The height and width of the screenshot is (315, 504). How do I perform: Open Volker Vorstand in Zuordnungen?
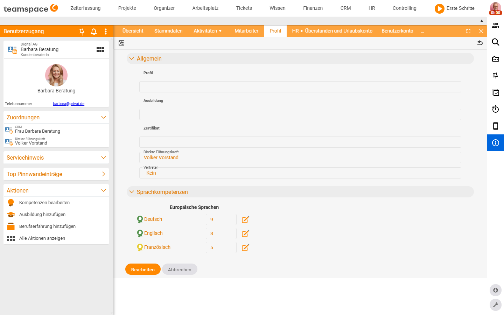[31, 143]
